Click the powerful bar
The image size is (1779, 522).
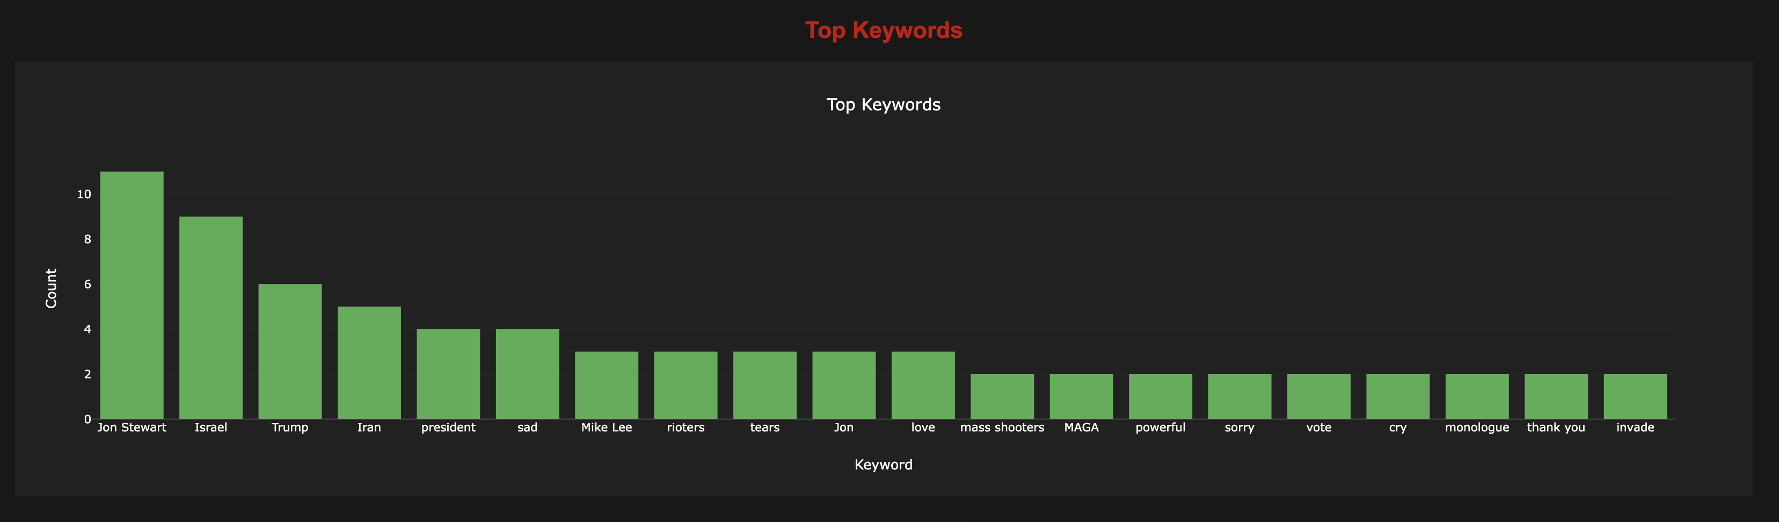point(1160,397)
